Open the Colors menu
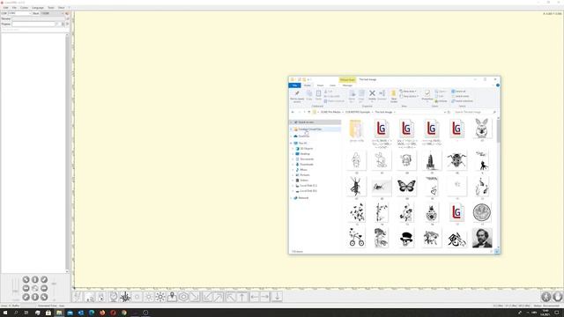 coord(24,8)
